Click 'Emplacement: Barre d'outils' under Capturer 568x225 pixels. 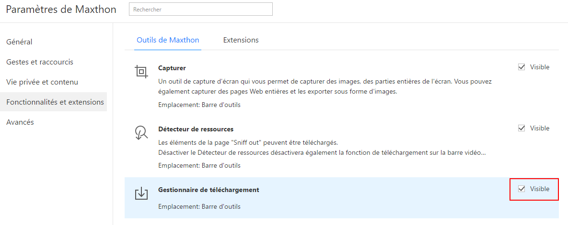[199, 105]
